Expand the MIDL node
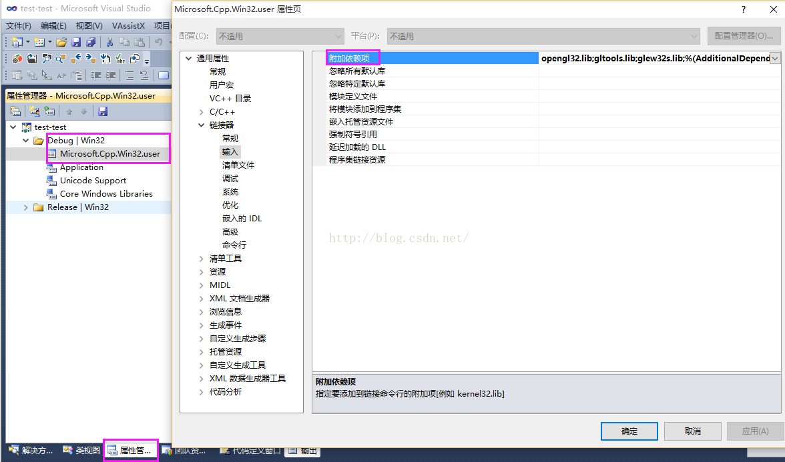Image resolution: width=785 pixels, height=462 pixels. coord(202,285)
